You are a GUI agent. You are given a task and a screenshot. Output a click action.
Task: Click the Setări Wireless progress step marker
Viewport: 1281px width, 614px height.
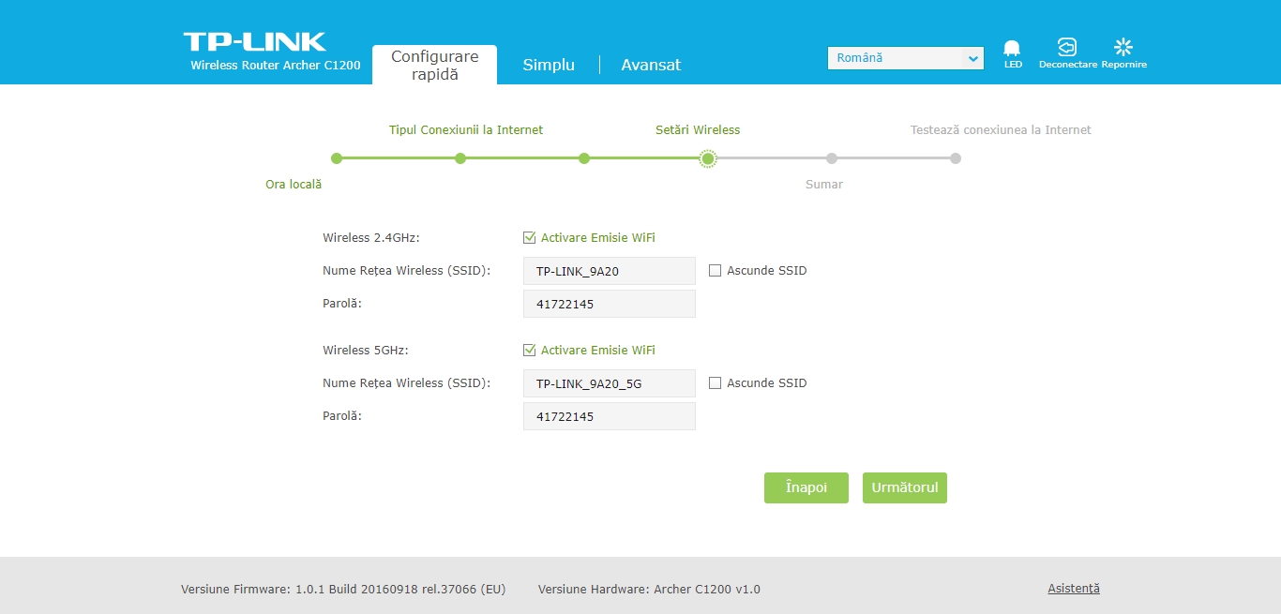click(x=708, y=158)
